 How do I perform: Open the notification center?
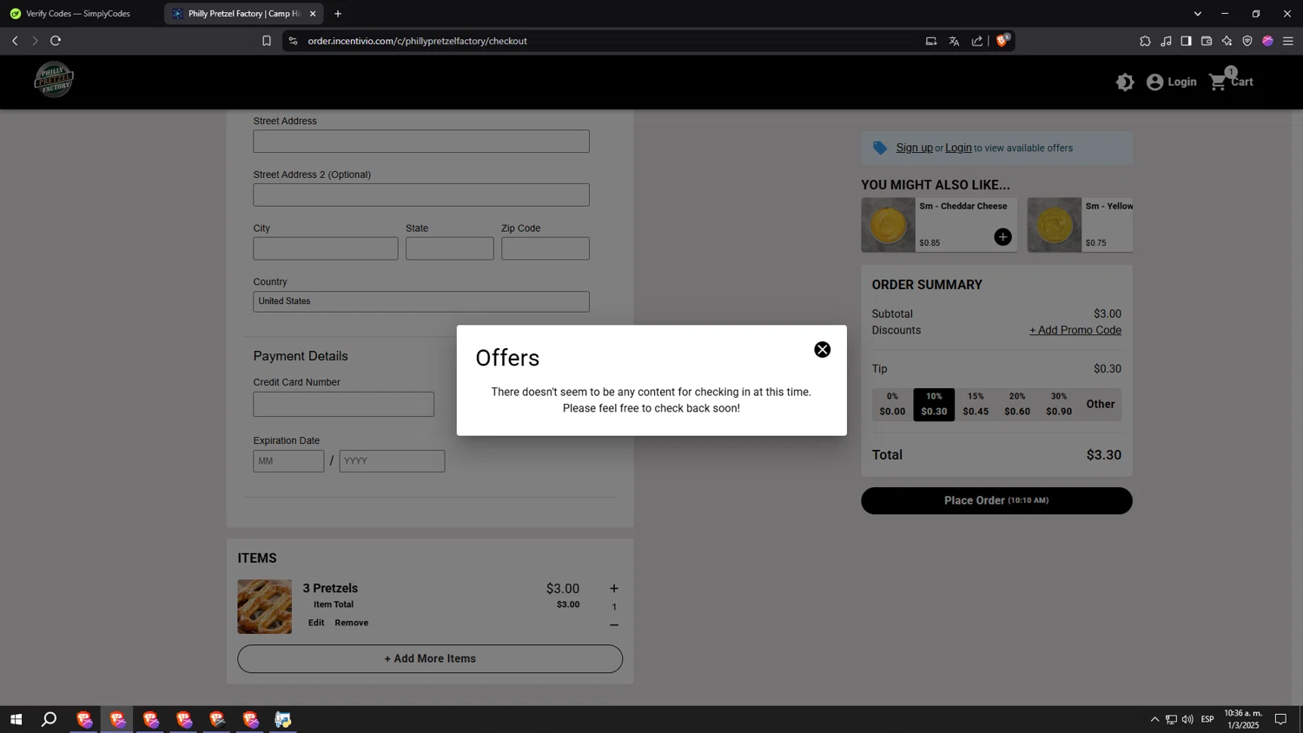(1280, 719)
